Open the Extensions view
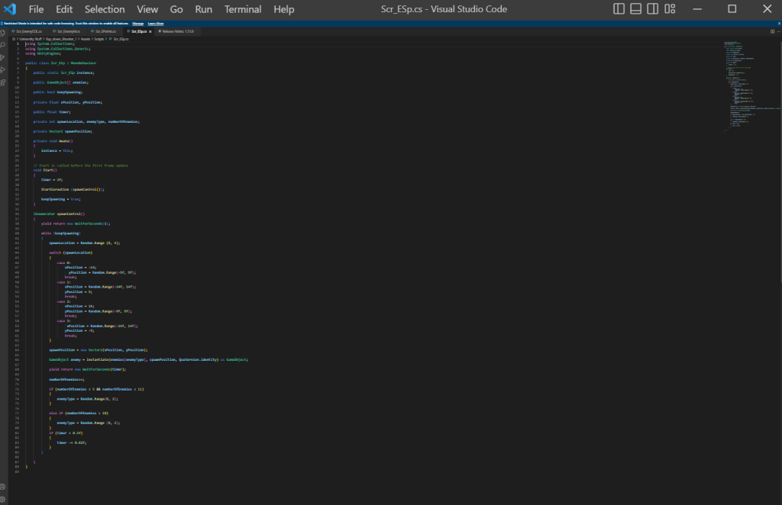Image resolution: width=782 pixels, height=505 pixels. [4, 82]
